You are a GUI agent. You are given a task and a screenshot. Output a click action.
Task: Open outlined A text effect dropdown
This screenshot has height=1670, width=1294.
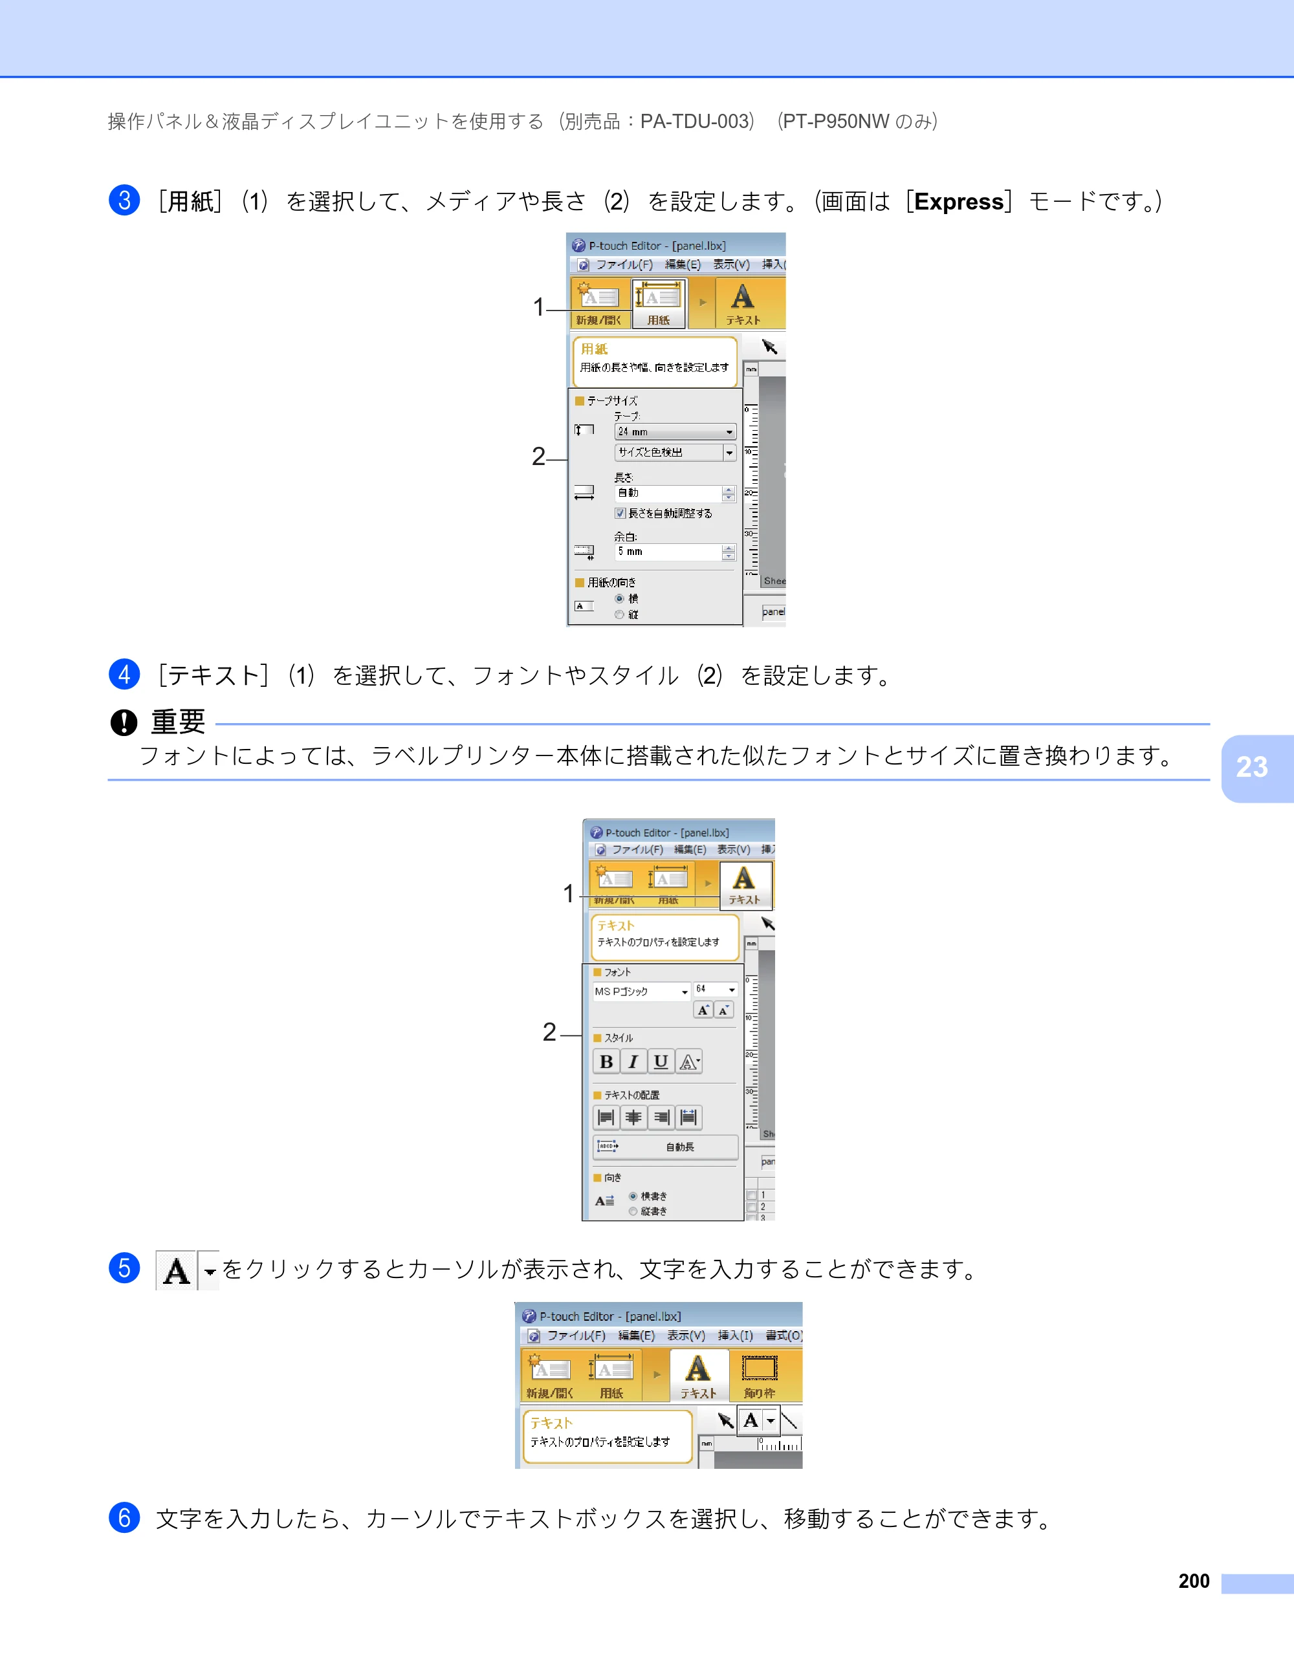coord(689,1061)
